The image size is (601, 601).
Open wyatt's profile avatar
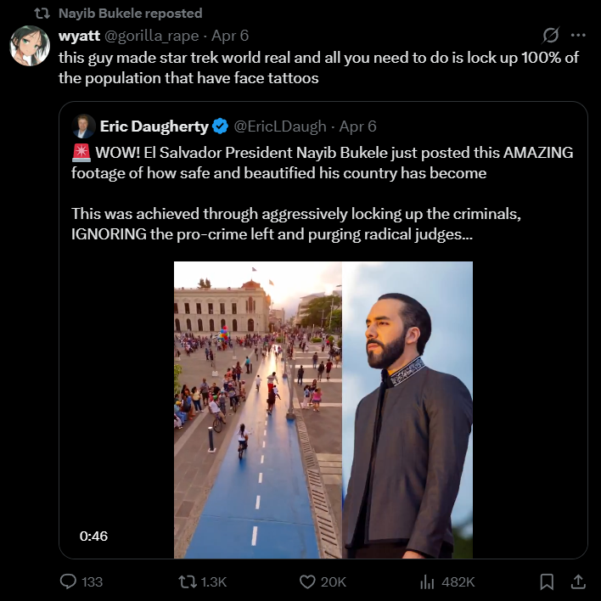30,46
